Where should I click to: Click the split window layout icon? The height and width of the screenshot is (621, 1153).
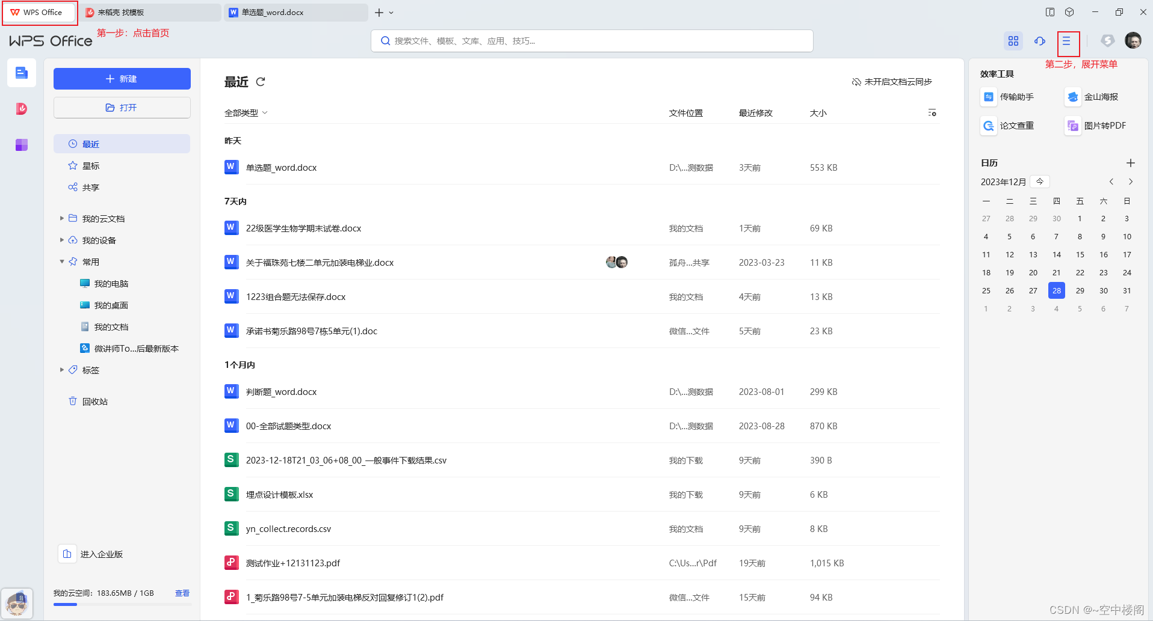pyautogui.click(x=1050, y=12)
